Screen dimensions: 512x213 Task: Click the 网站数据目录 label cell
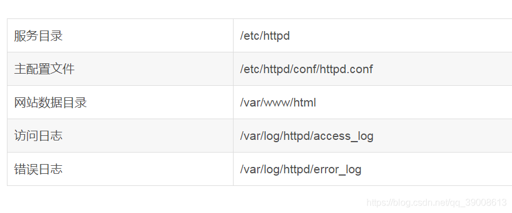[120, 102]
